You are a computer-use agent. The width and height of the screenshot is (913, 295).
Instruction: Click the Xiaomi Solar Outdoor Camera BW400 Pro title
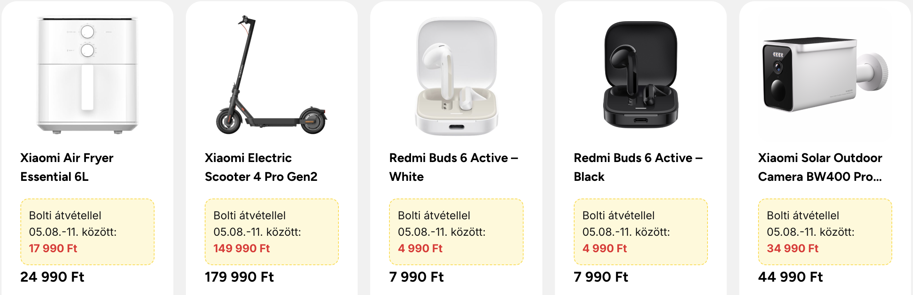820,167
